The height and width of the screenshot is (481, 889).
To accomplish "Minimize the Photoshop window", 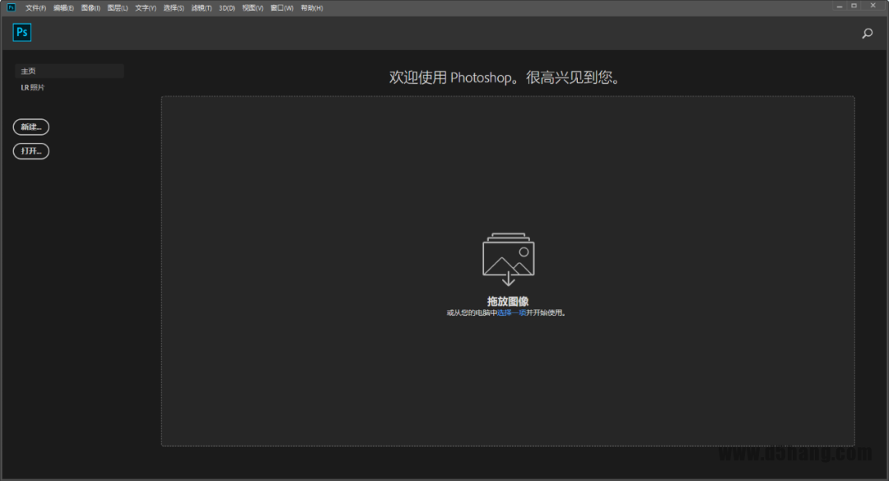I will click(839, 7).
